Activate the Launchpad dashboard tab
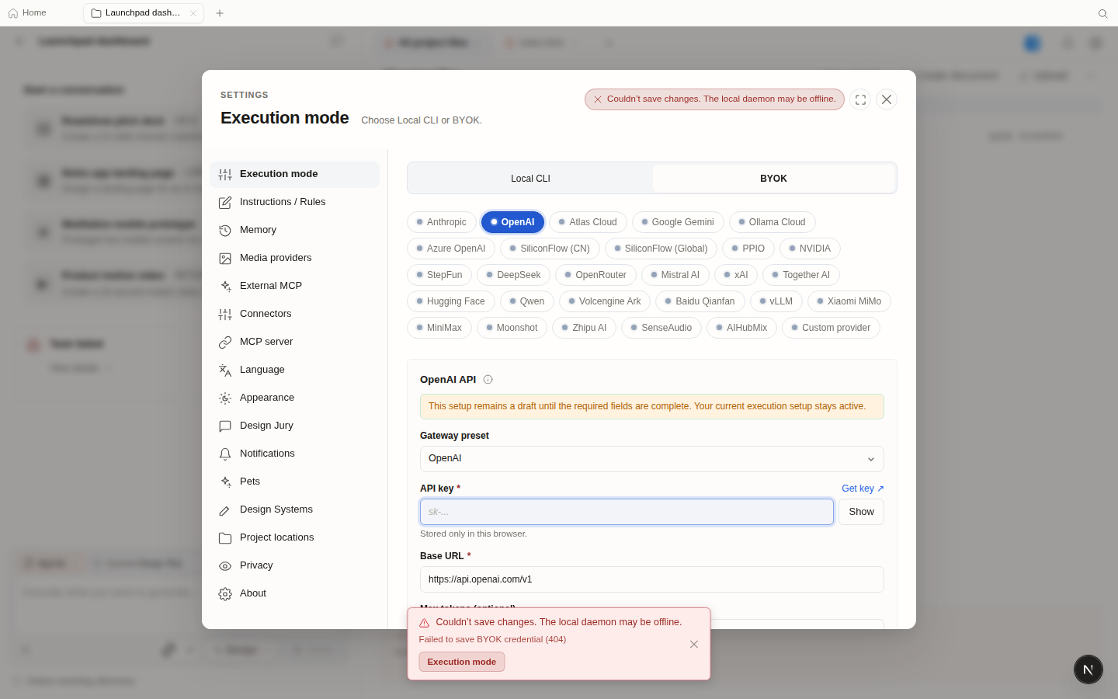 pyautogui.click(x=143, y=13)
